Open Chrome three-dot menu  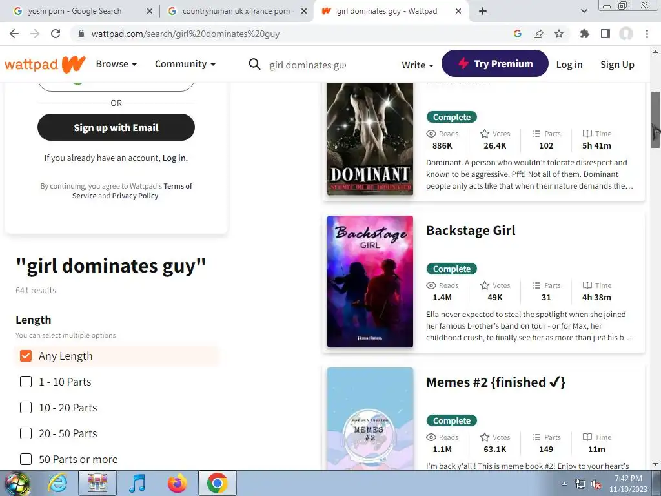(x=647, y=34)
